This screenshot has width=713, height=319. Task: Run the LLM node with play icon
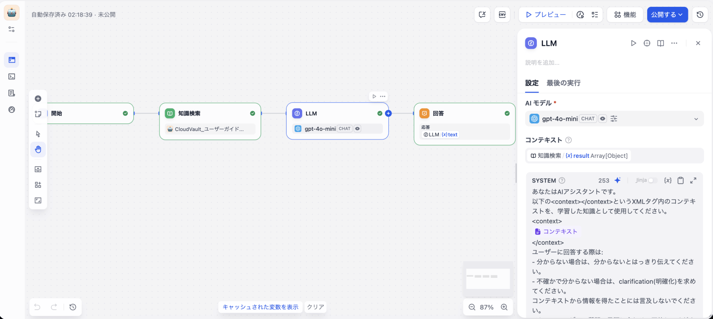click(633, 43)
